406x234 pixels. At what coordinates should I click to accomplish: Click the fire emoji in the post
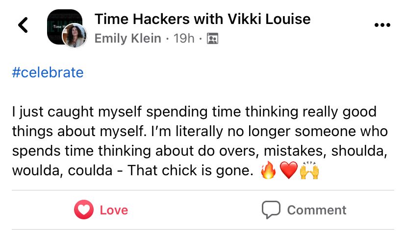pyautogui.click(x=268, y=170)
